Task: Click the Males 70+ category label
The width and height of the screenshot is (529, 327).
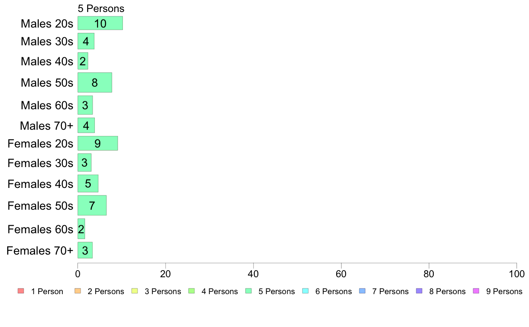Action: tap(47, 126)
